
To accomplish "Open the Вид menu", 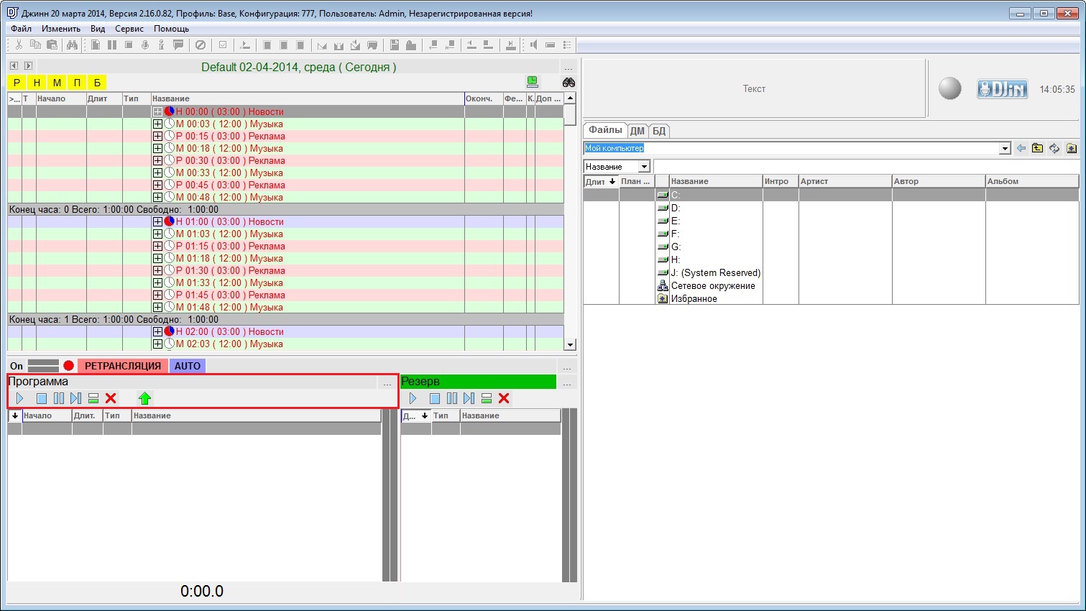I will (x=98, y=29).
